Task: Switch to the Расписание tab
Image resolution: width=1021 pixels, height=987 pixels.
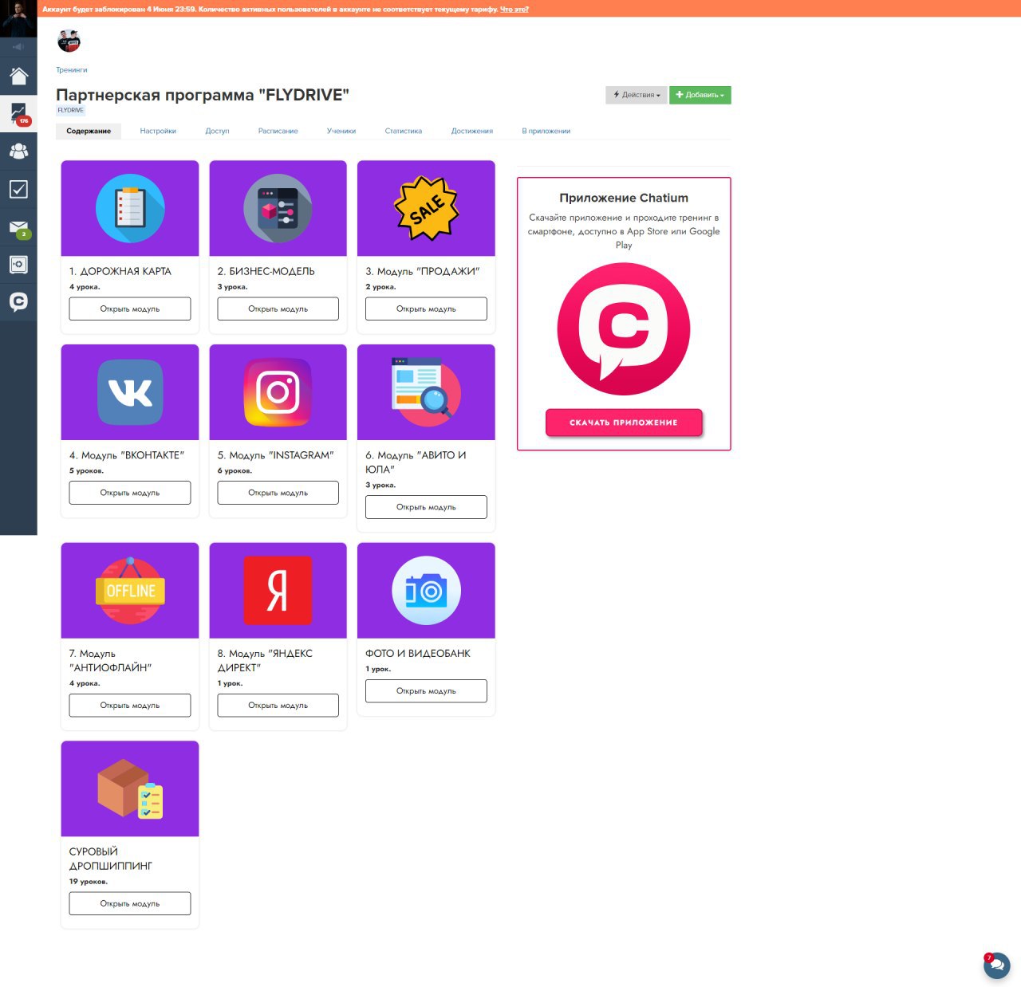Action: point(278,131)
